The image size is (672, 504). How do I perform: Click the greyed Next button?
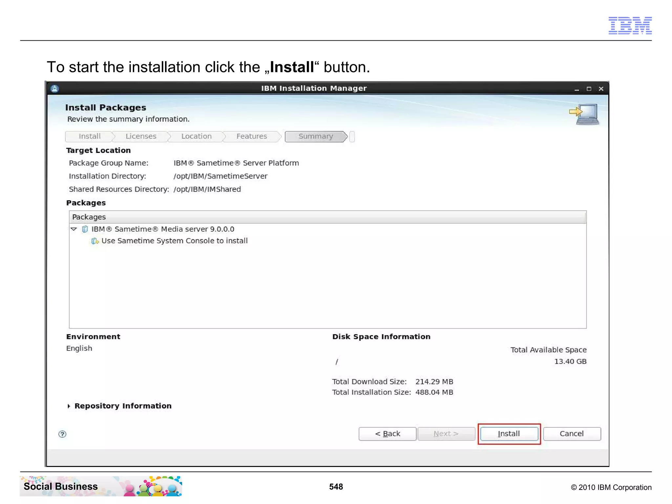point(446,434)
